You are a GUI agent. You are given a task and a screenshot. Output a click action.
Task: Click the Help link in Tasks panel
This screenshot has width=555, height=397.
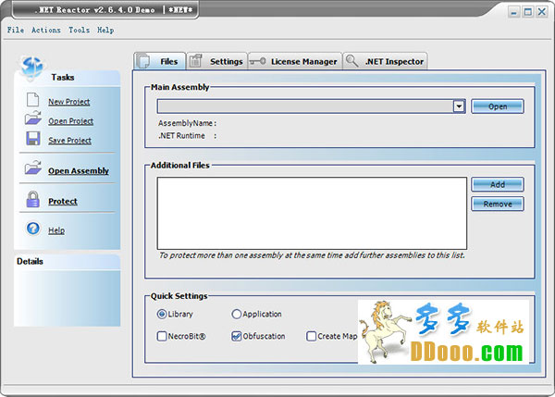coord(56,230)
